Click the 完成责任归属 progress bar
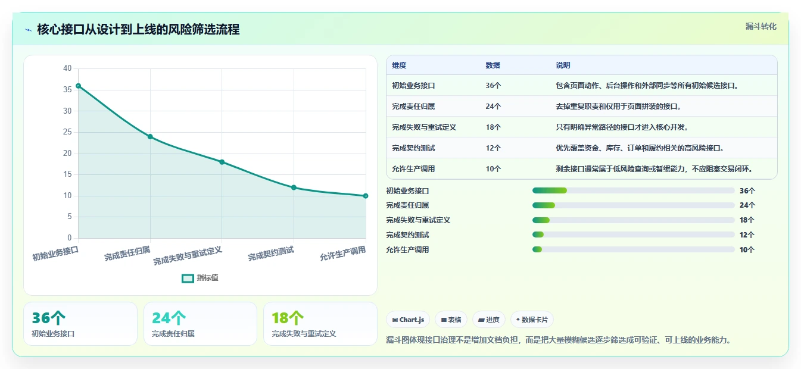This screenshot has width=801, height=369. click(634, 205)
